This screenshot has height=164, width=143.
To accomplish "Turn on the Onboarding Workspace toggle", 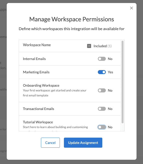I will click(102, 90).
